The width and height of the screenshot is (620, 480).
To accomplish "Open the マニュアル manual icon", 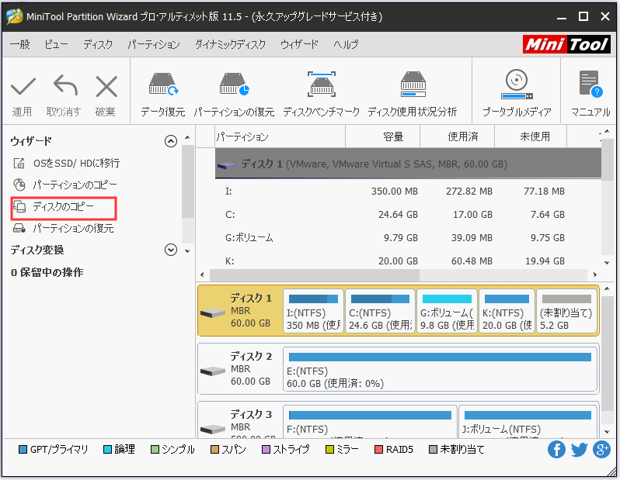I will [590, 84].
